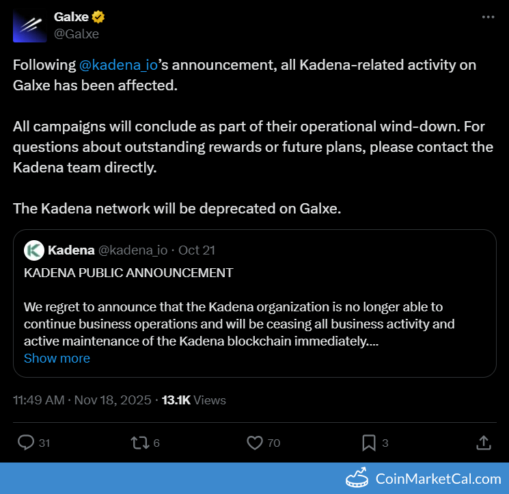Image resolution: width=509 pixels, height=494 pixels.
Task: Click the share upload icon
Action: click(x=483, y=443)
